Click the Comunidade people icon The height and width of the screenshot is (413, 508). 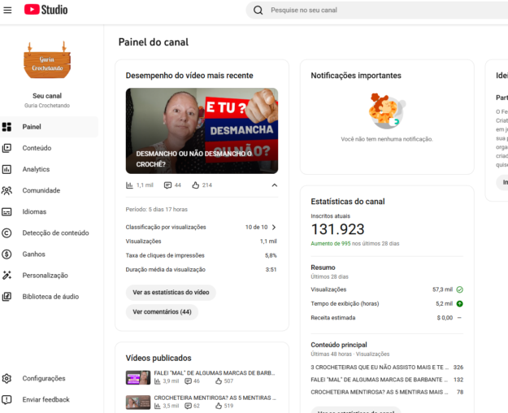coord(7,190)
